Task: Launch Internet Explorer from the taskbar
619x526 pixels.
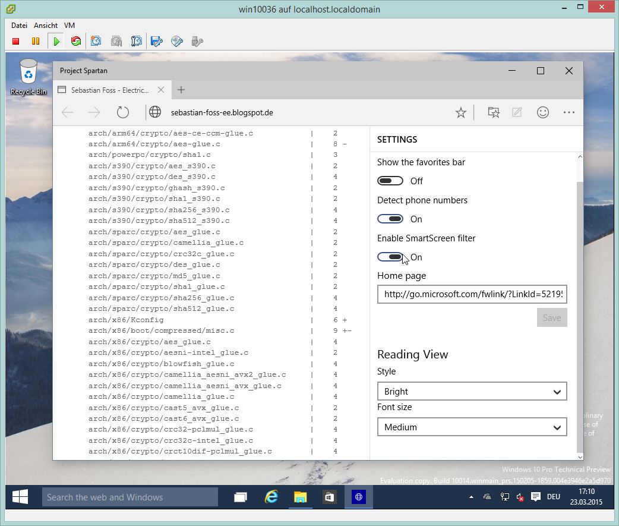Action: coord(271,497)
